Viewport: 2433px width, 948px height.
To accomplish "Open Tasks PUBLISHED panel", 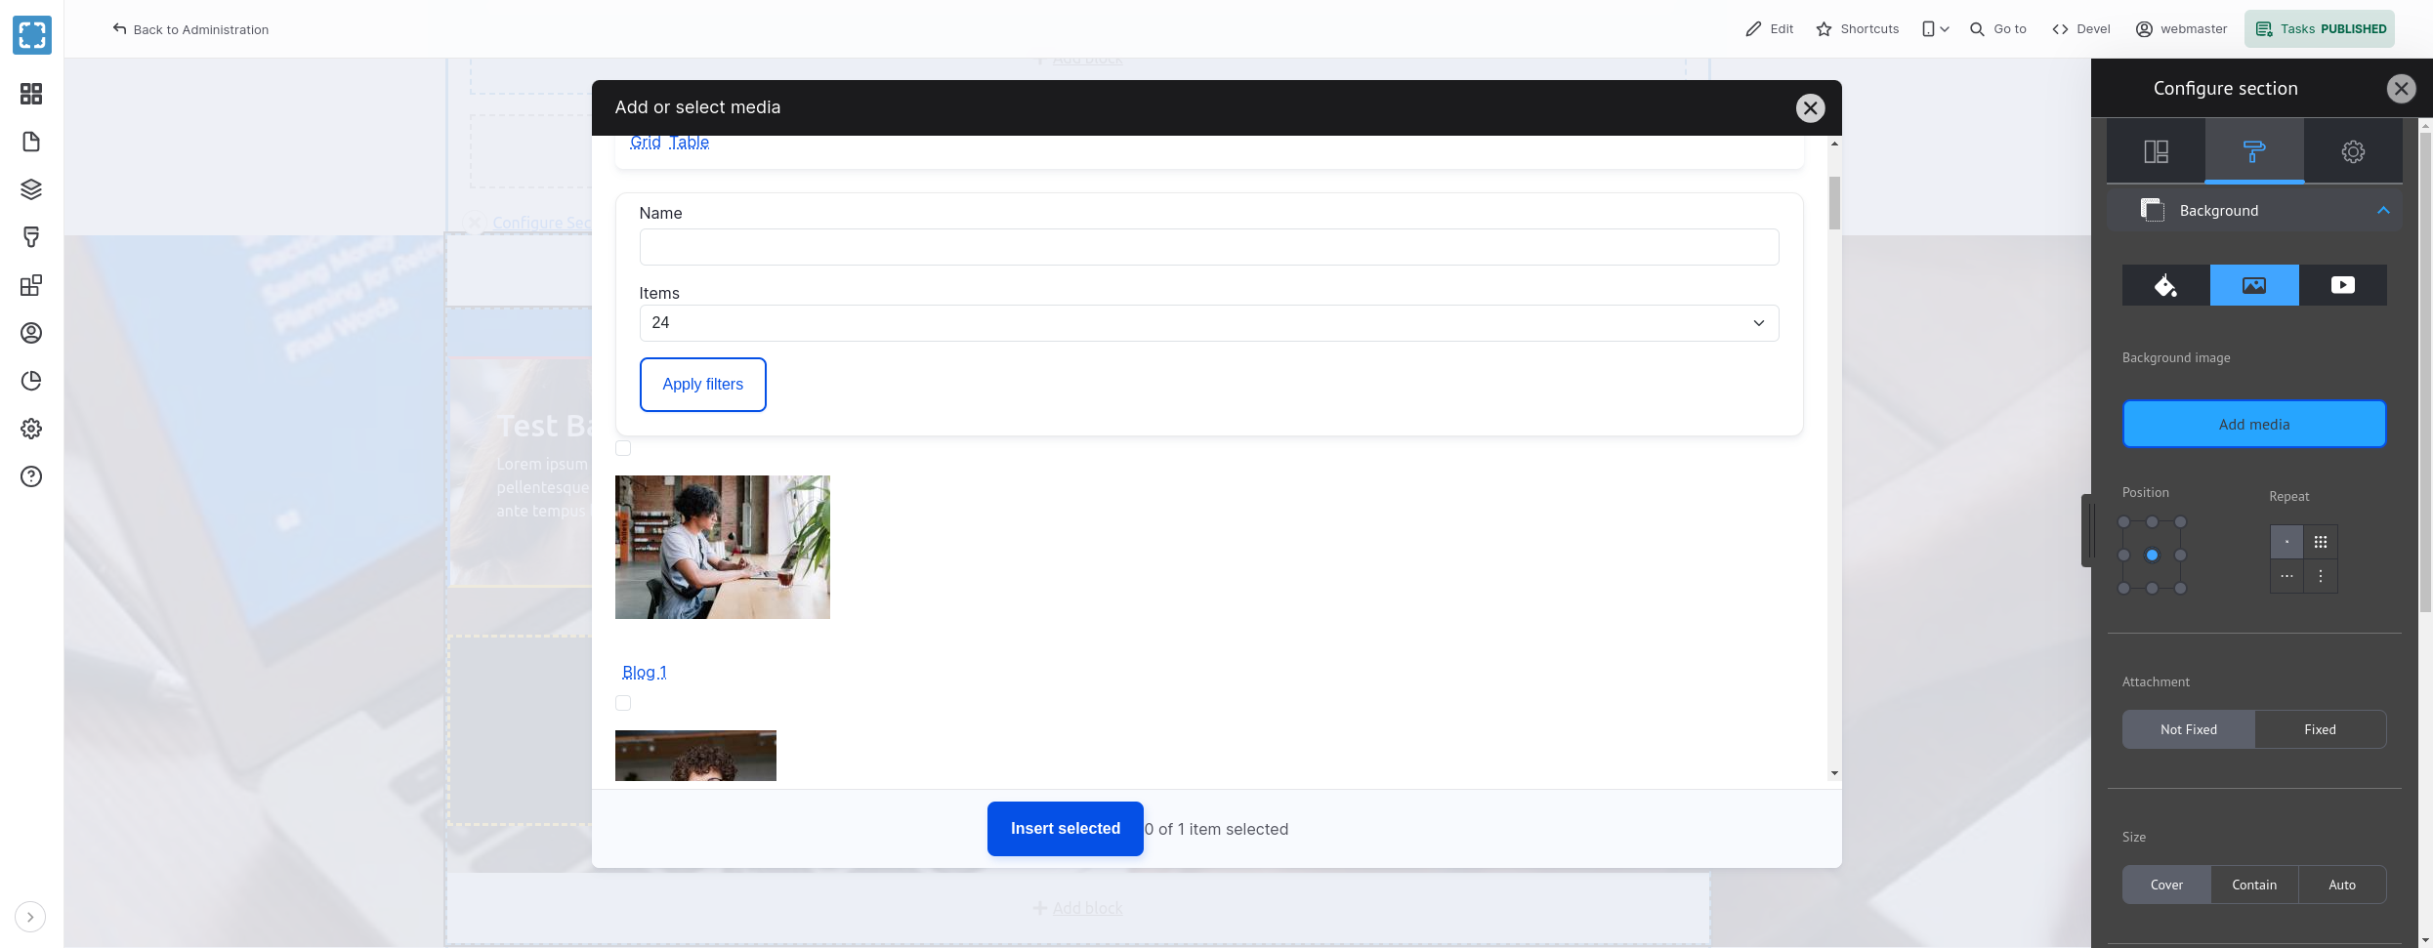I will pyautogui.click(x=2319, y=29).
